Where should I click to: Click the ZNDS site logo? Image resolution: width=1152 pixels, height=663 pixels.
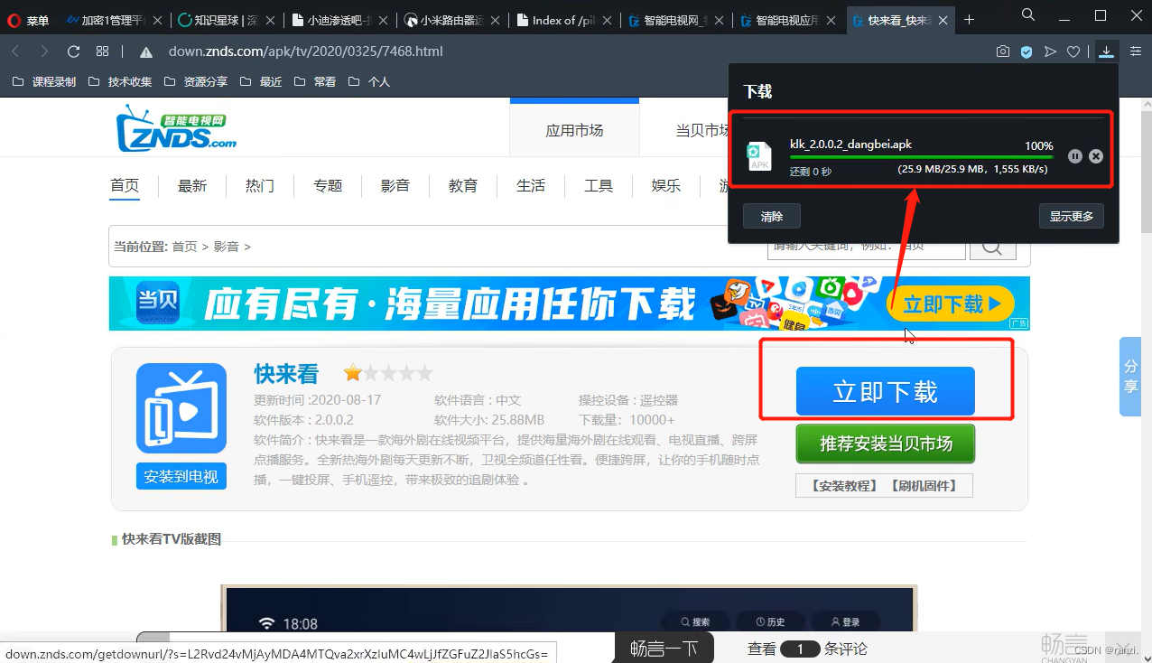[176, 127]
